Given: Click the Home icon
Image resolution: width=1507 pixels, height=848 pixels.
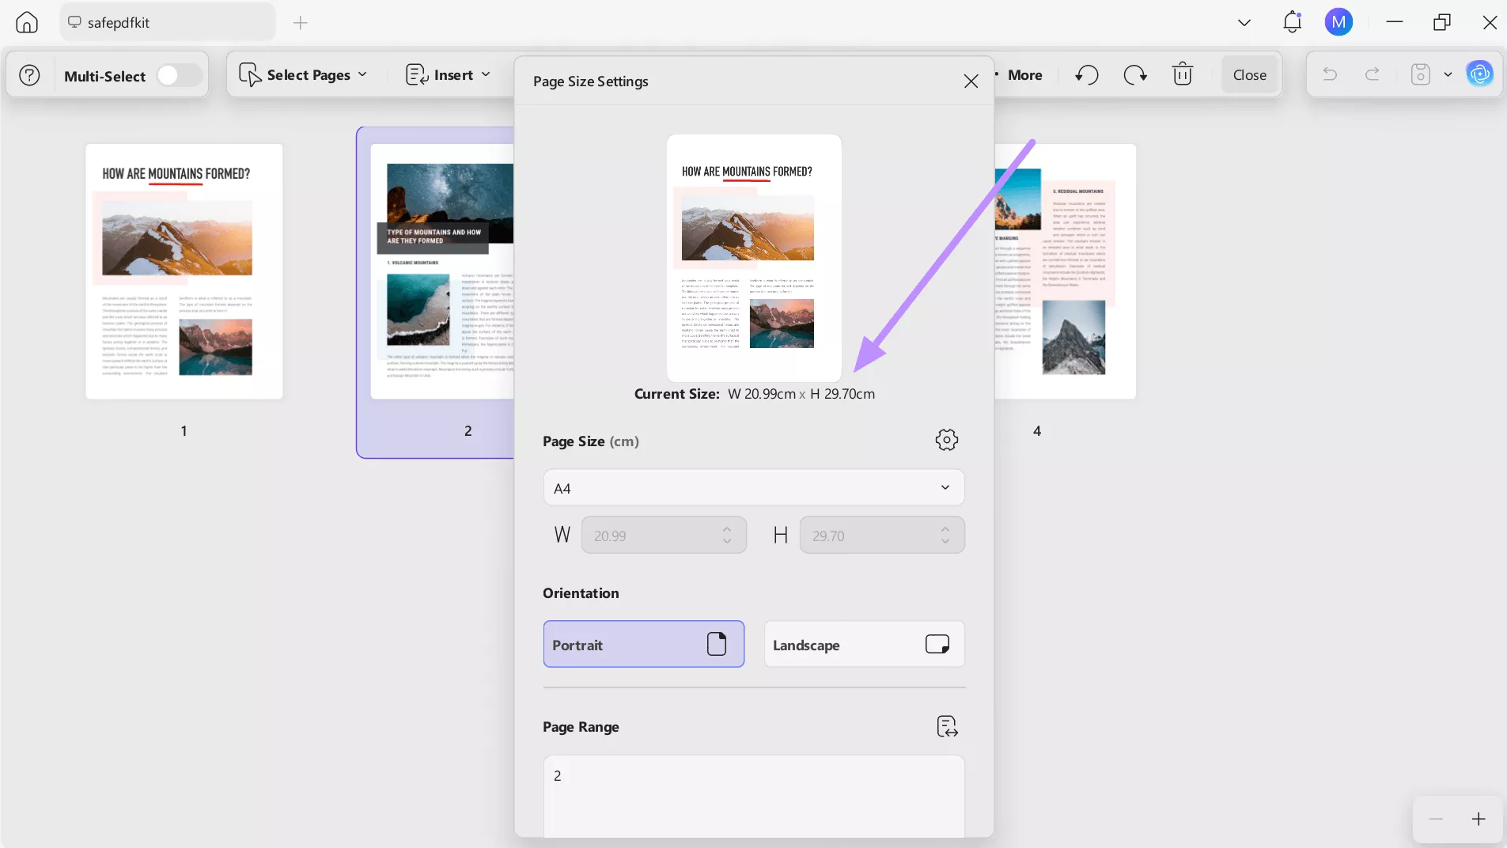Looking at the screenshot, I should click(26, 21).
